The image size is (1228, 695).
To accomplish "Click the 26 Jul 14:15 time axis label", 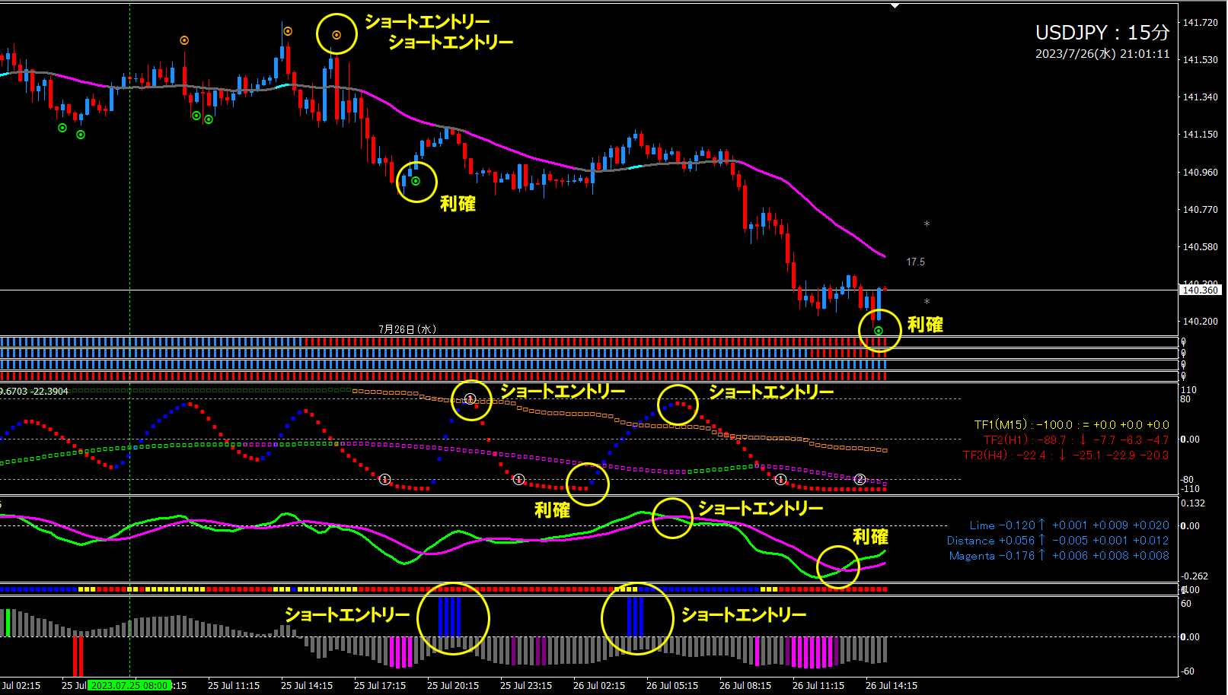I will (x=891, y=685).
